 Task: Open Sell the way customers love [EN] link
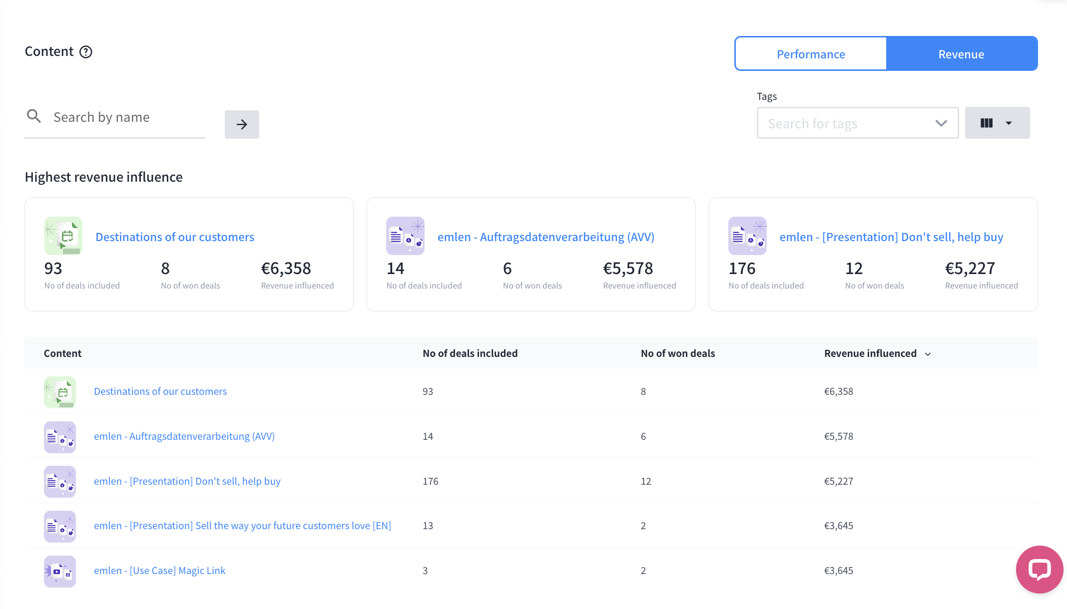[242, 526]
